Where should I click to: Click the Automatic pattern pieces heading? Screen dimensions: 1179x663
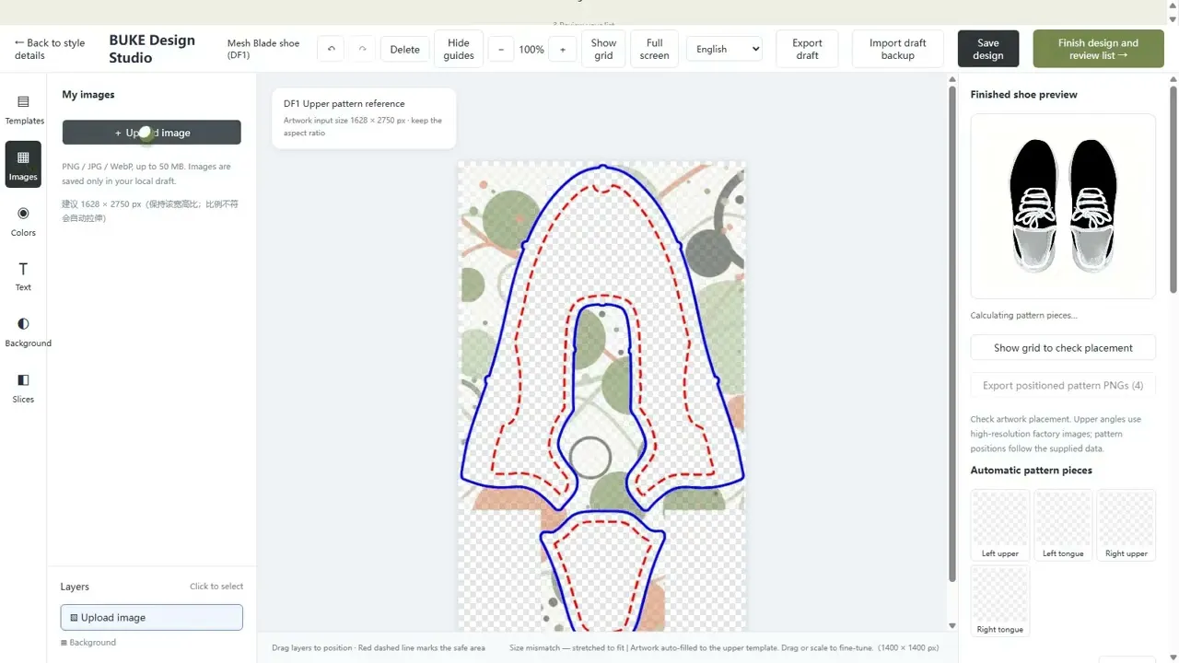(x=1031, y=471)
